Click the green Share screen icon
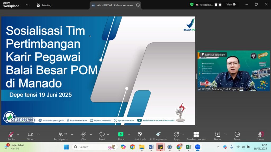 click(x=121, y=134)
